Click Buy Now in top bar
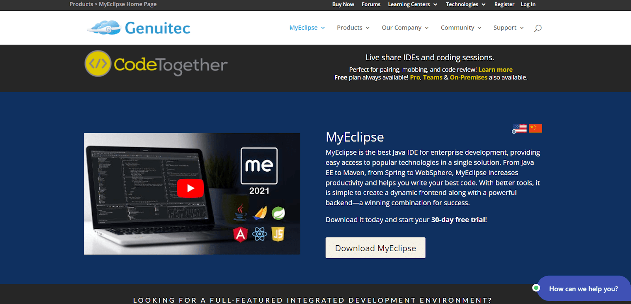Image resolution: width=631 pixels, height=304 pixels. [x=343, y=4]
